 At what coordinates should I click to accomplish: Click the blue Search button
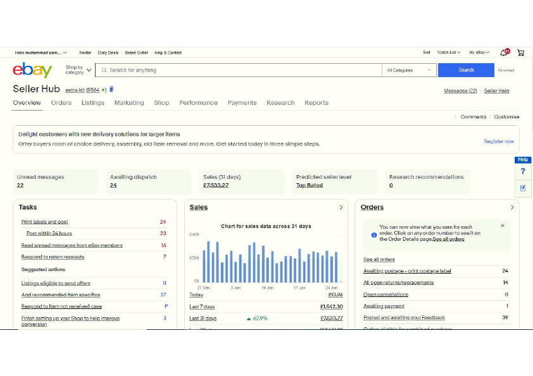[466, 70]
